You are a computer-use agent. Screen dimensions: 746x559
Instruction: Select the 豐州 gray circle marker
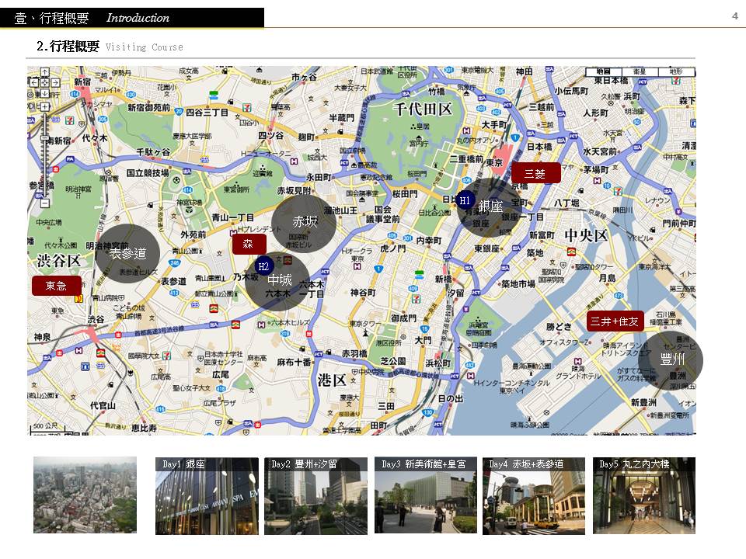pos(671,359)
